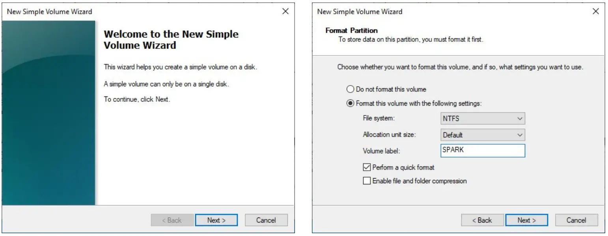The image size is (608, 236).
Task: Click Next in the Welcome wizard dialog
Action: coord(216,220)
